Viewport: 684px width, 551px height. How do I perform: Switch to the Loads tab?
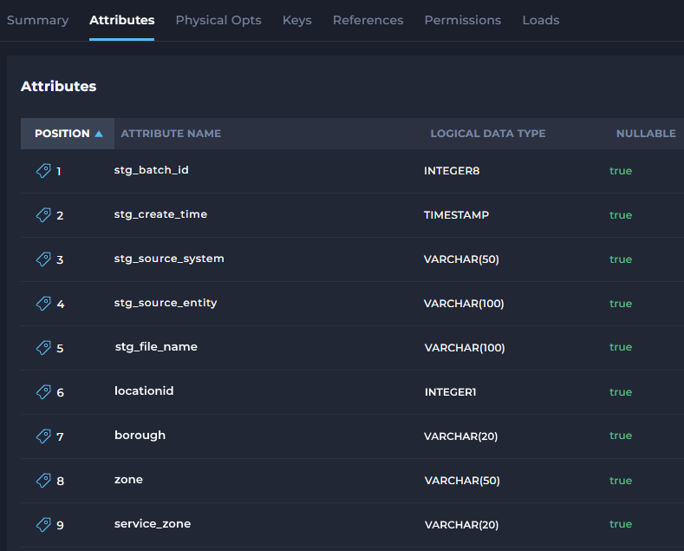click(x=540, y=20)
